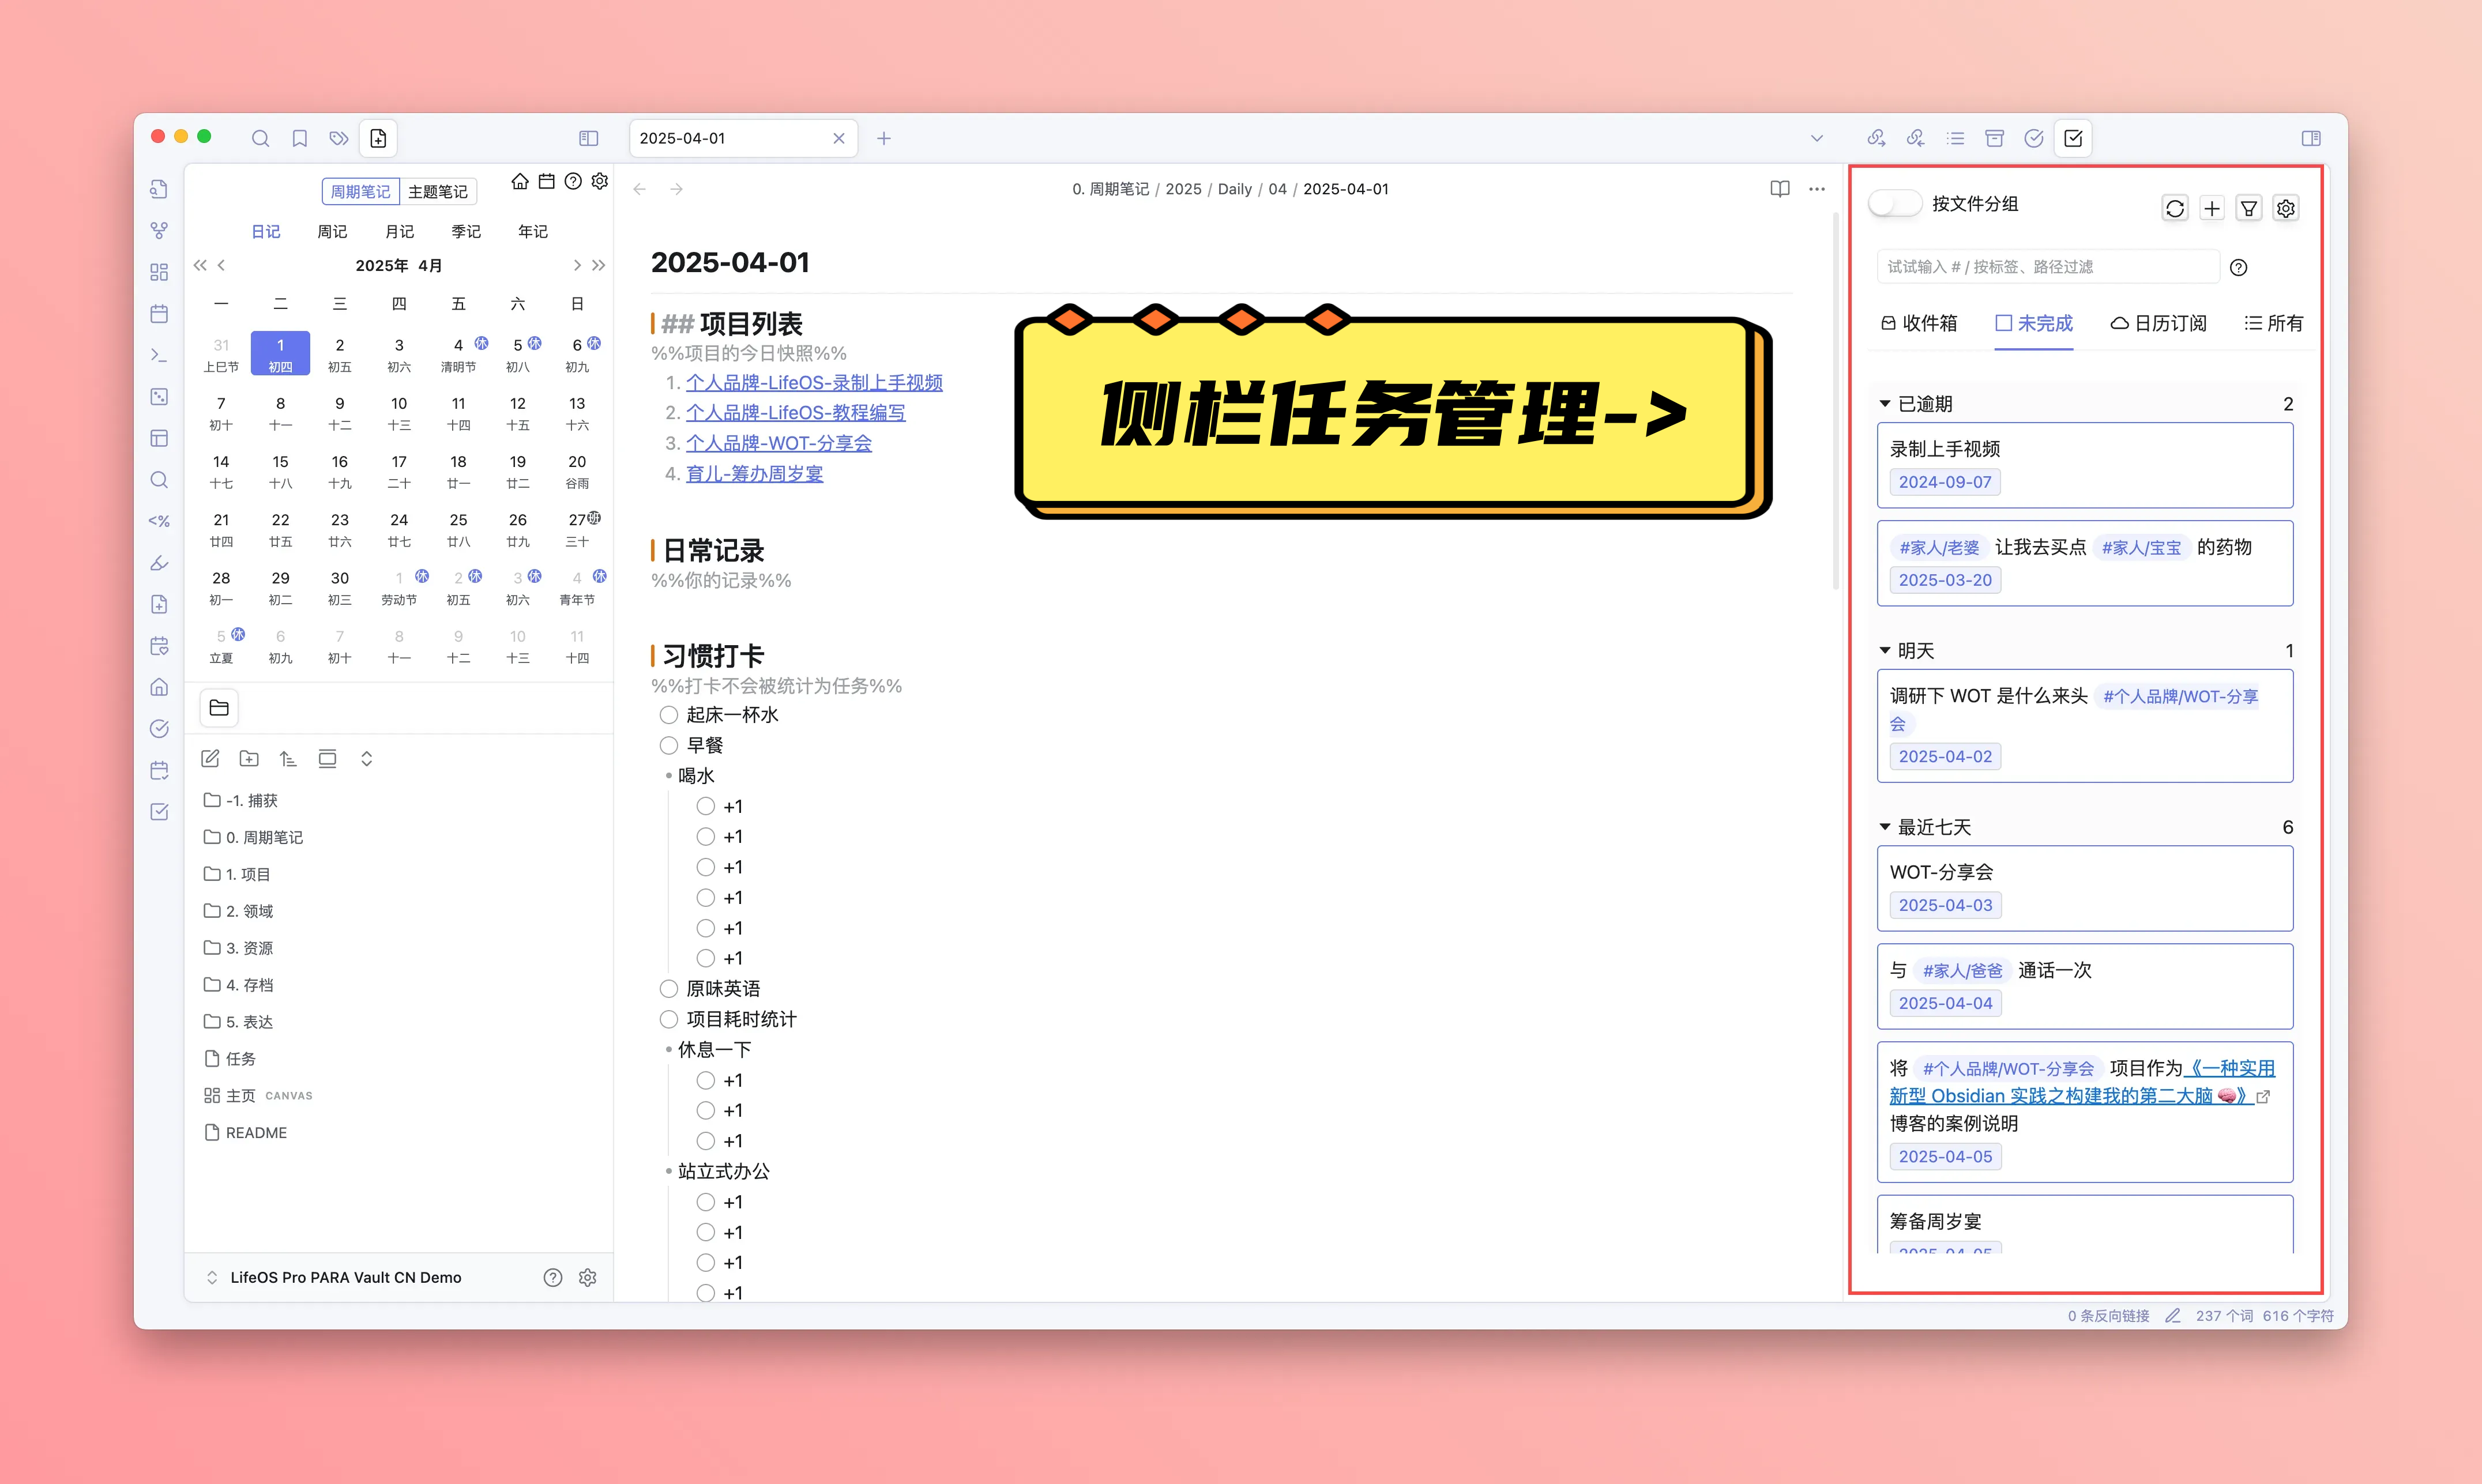Click new note icon in file explorer
Image resolution: width=2482 pixels, height=1484 pixels.
pyautogui.click(x=210, y=759)
